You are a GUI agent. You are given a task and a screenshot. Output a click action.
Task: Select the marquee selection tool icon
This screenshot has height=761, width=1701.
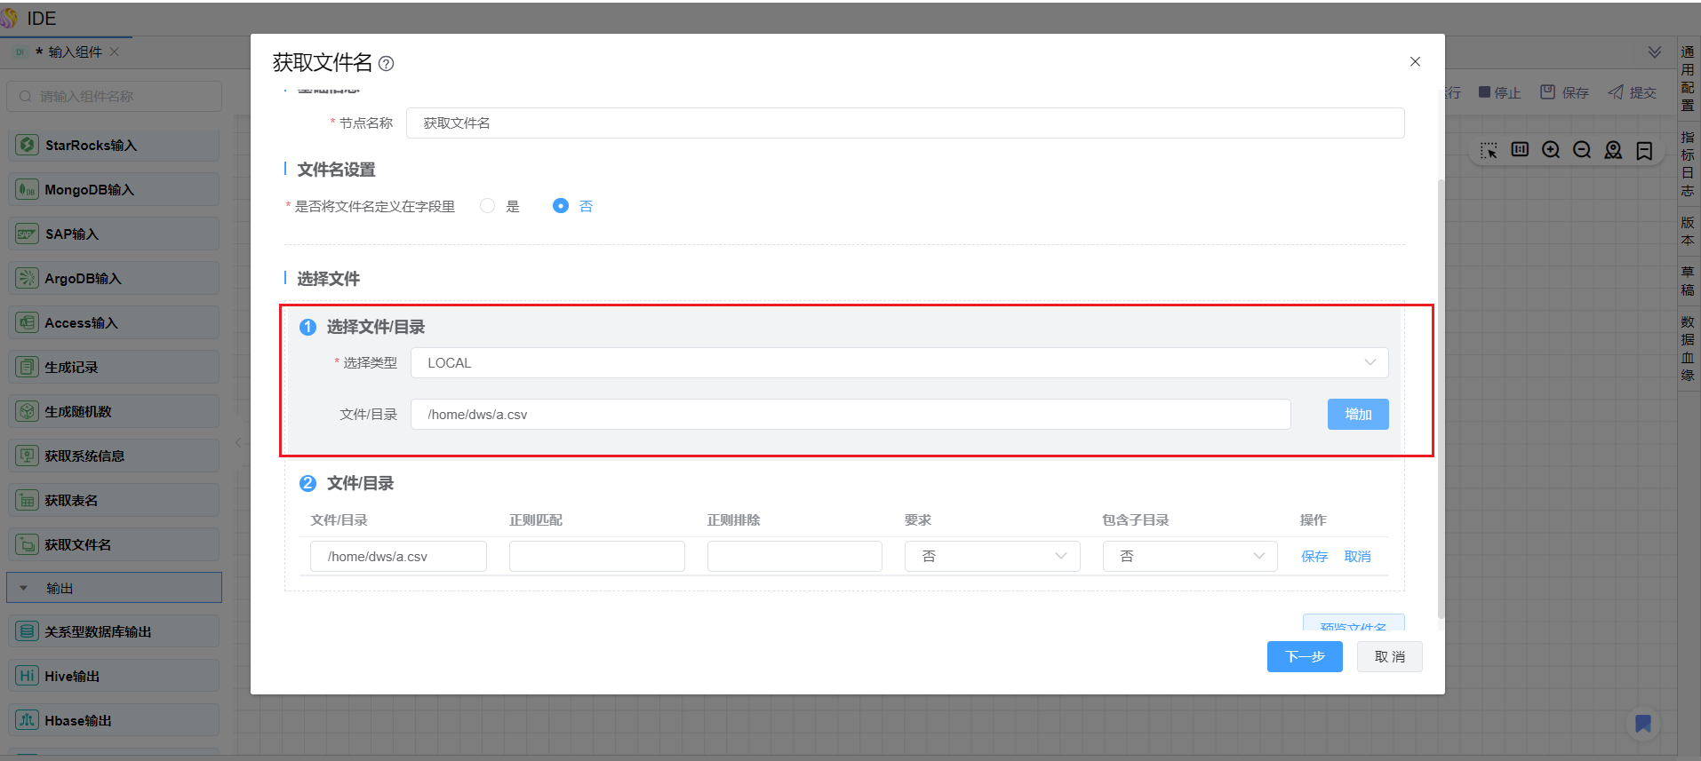1489,150
